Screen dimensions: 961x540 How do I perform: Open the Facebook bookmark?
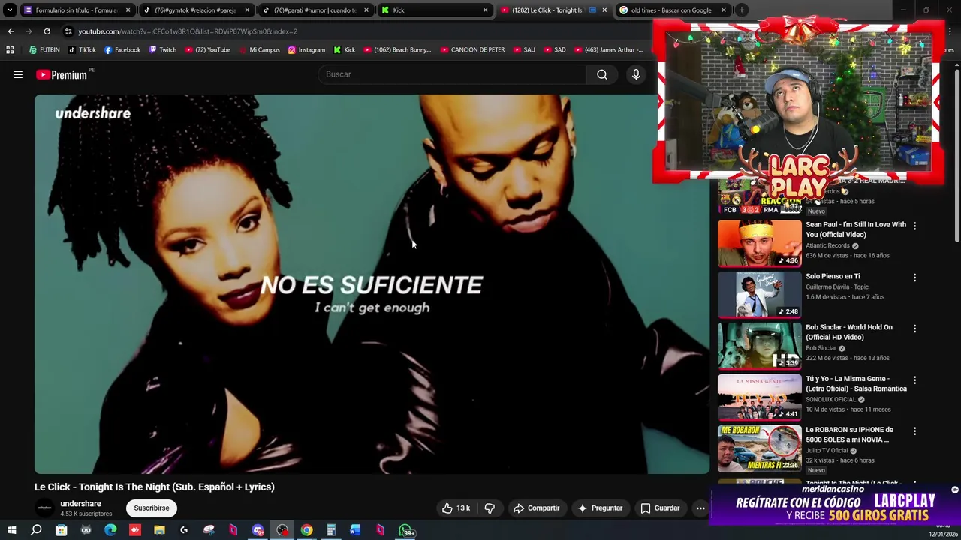coord(122,50)
